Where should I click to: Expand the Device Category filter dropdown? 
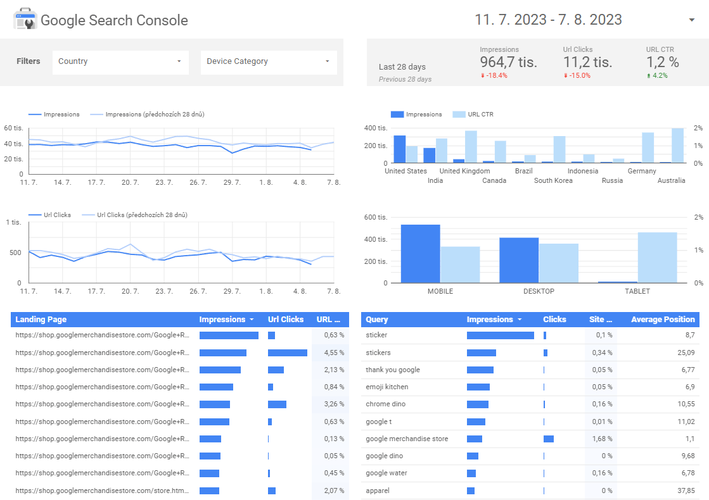[327, 61]
